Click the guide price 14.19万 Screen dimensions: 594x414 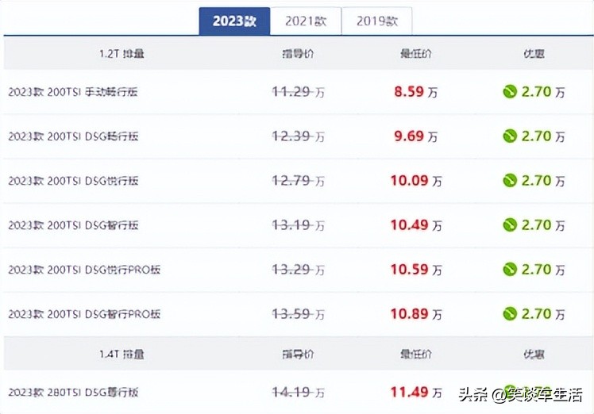(x=298, y=392)
